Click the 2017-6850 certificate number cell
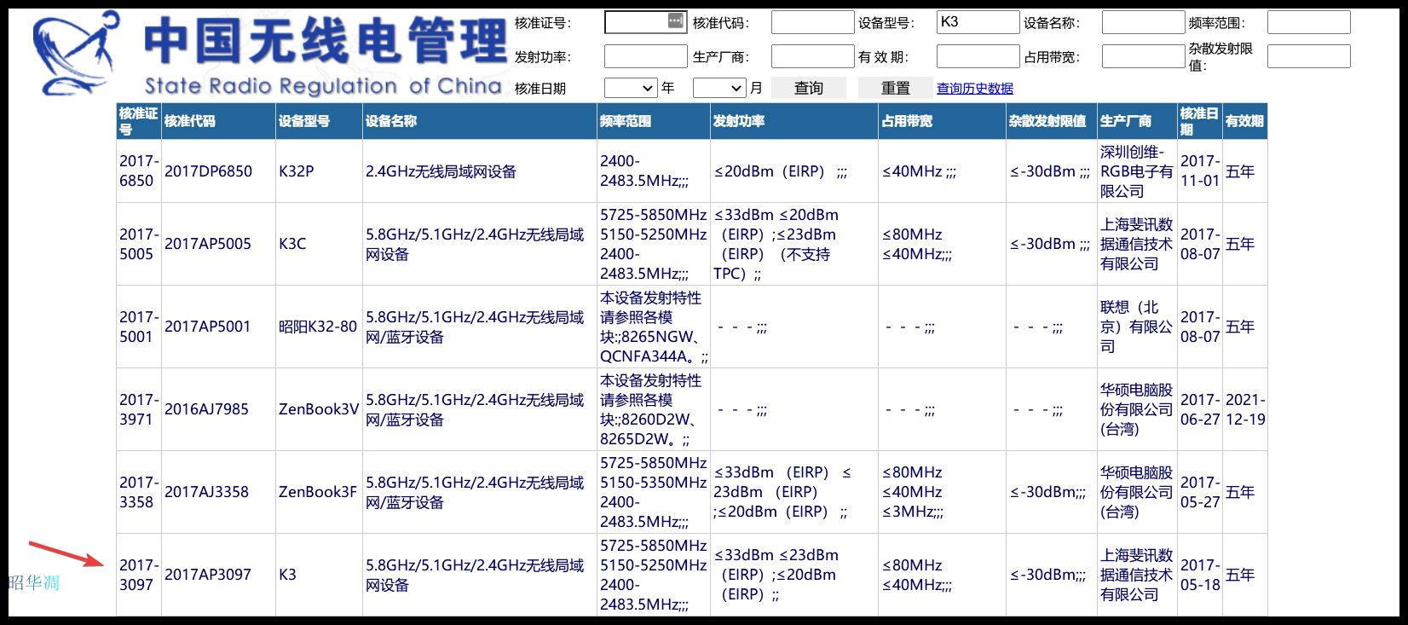 tap(138, 171)
